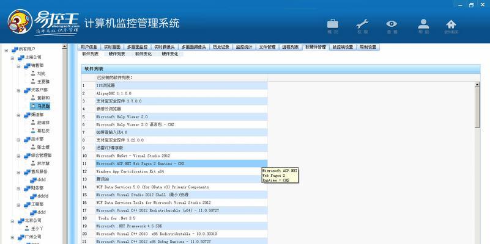Switch to the 实时画面 tab

112,47
